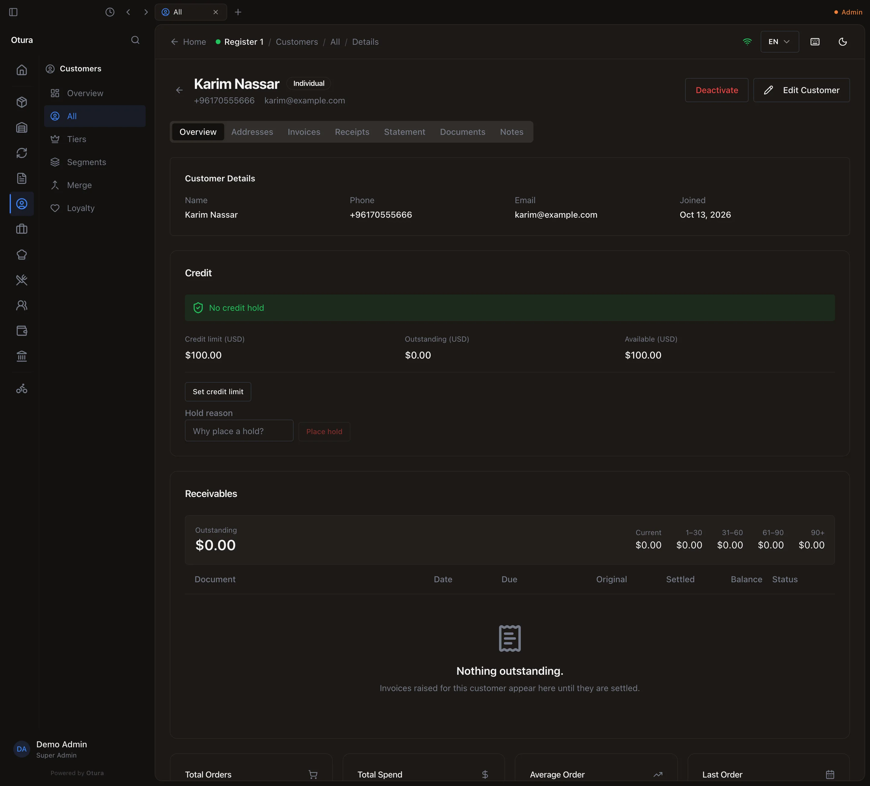Open the delivery bike icon in rail
The height and width of the screenshot is (786, 870).
[x=21, y=389]
